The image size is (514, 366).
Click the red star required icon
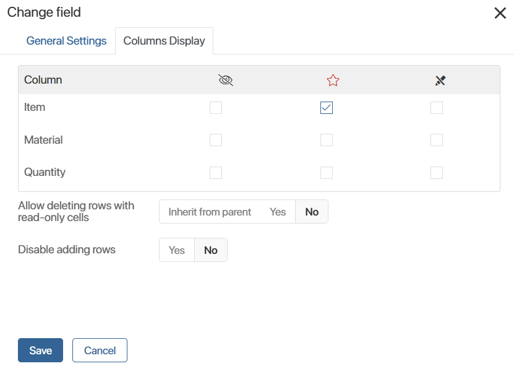point(333,80)
